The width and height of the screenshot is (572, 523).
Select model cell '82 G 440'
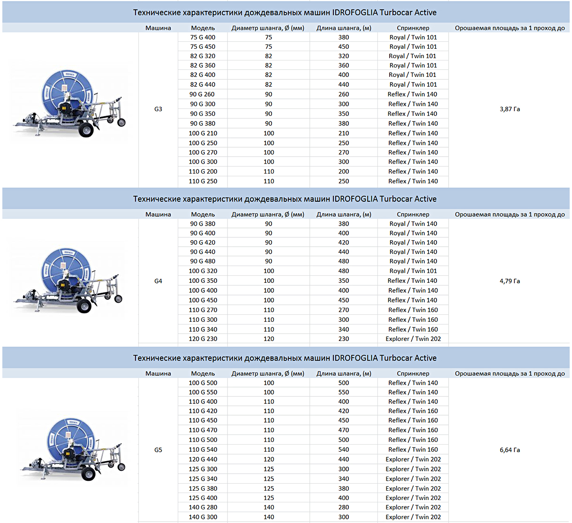(x=203, y=84)
